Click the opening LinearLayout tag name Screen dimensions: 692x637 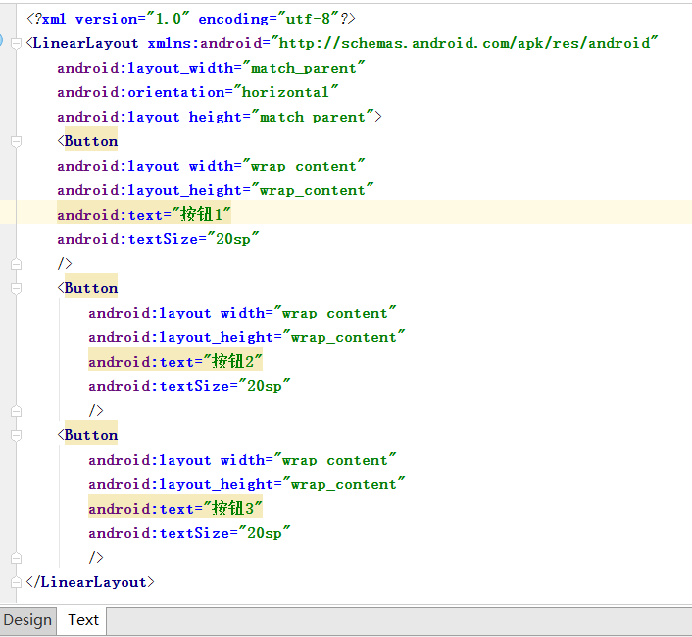tap(85, 43)
